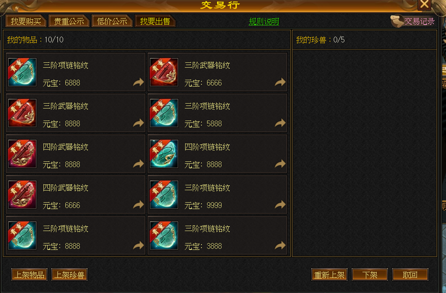446x293 pixels.
Task: Click the 重新上架 button
Action: point(329,275)
